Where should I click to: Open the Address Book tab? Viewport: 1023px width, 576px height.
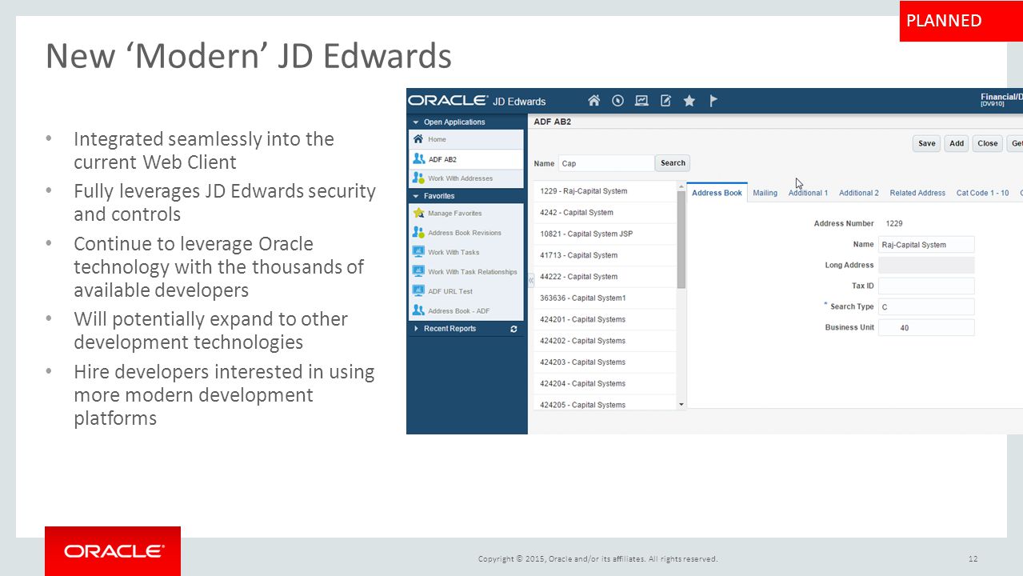click(x=717, y=193)
